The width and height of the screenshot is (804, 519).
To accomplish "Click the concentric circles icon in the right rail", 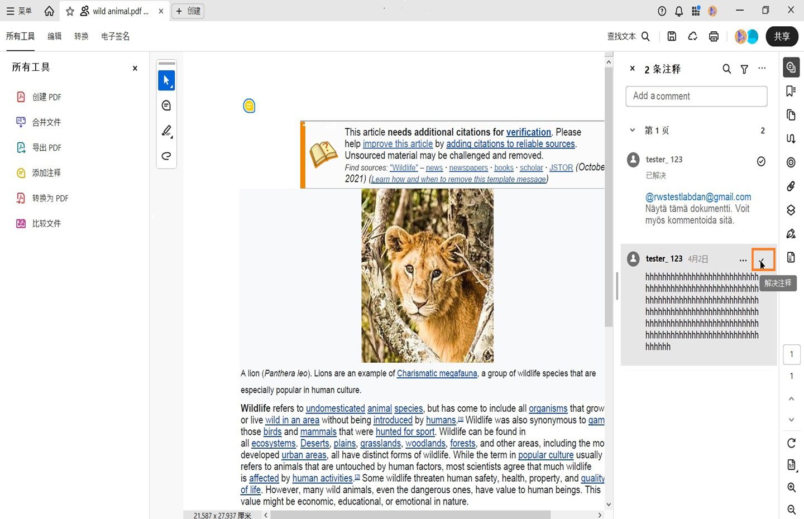I will (x=791, y=162).
